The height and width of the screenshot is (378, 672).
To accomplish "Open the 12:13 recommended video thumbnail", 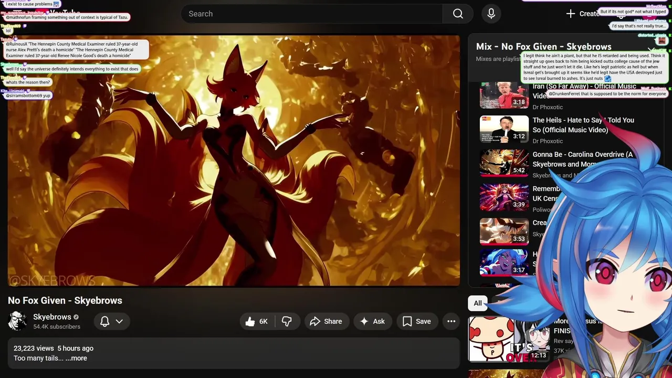I will pyautogui.click(x=509, y=339).
